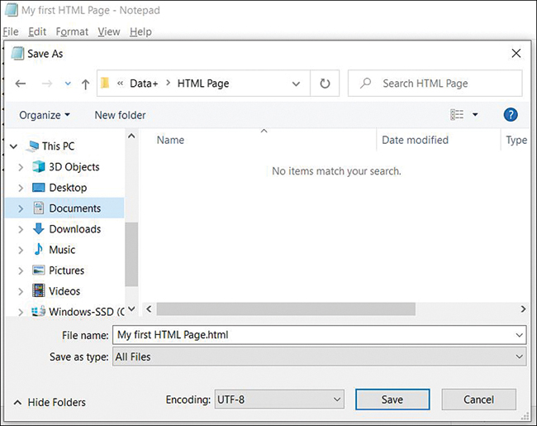Click the Desktop folder icon
Screen dimensions: 537x426
click(38, 188)
